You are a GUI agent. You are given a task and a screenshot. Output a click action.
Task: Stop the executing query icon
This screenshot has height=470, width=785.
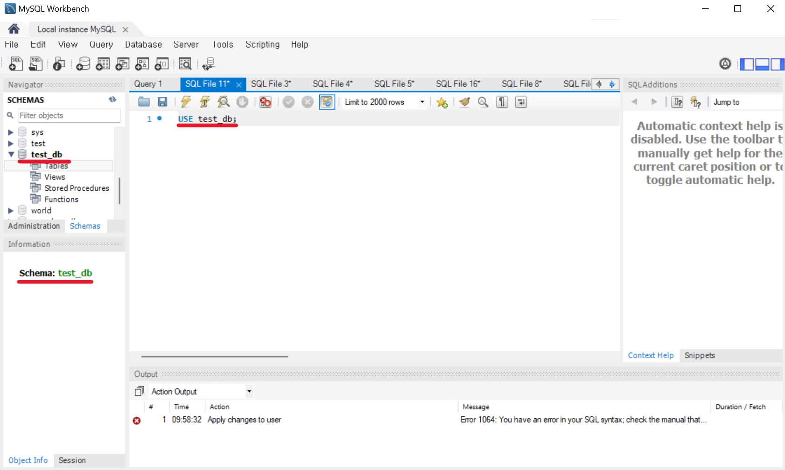(x=242, y=102)
